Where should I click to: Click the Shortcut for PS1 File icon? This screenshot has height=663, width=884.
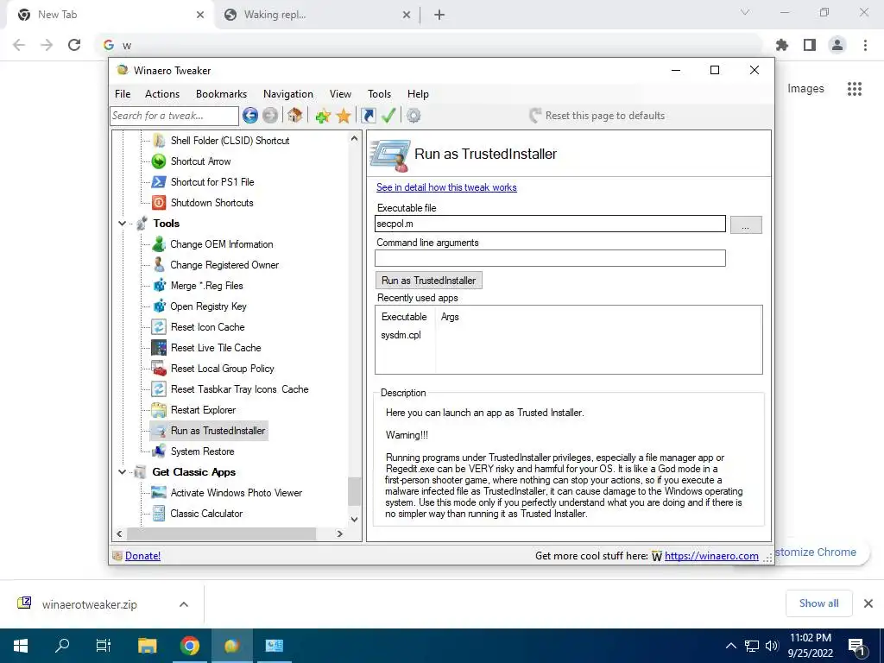click(159, 181)
